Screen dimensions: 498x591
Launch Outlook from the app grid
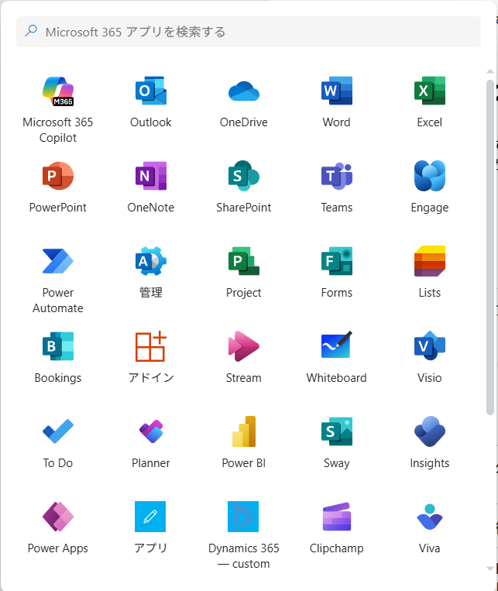click(151, 91)
